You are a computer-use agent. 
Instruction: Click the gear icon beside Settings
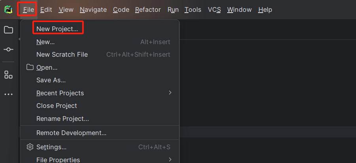pyautogui.click(x=30, y=147)
